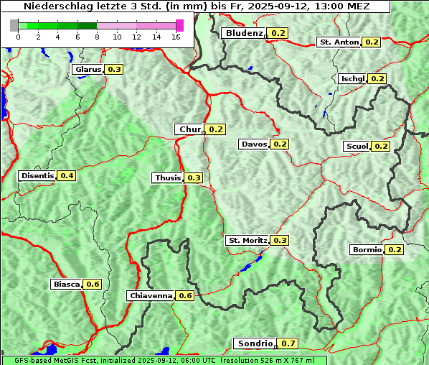This screenshot has height=365, width=429.
Task: Click the Davos city label
Action: pyautogui.click(x=254, y=144)
